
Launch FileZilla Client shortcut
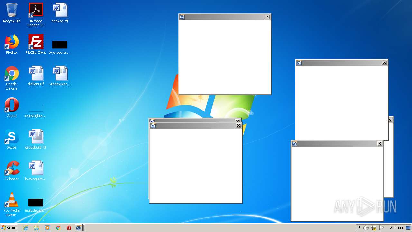[36, 44]
